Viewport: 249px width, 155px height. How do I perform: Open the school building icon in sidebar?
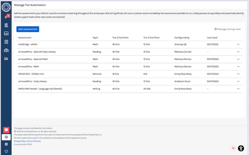tap(6, 50)
